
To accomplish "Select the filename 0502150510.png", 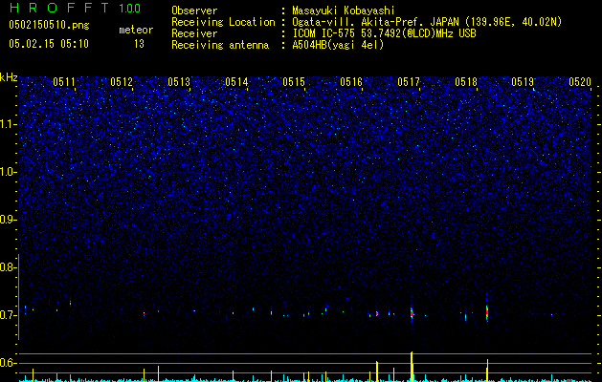I will 49,25.
